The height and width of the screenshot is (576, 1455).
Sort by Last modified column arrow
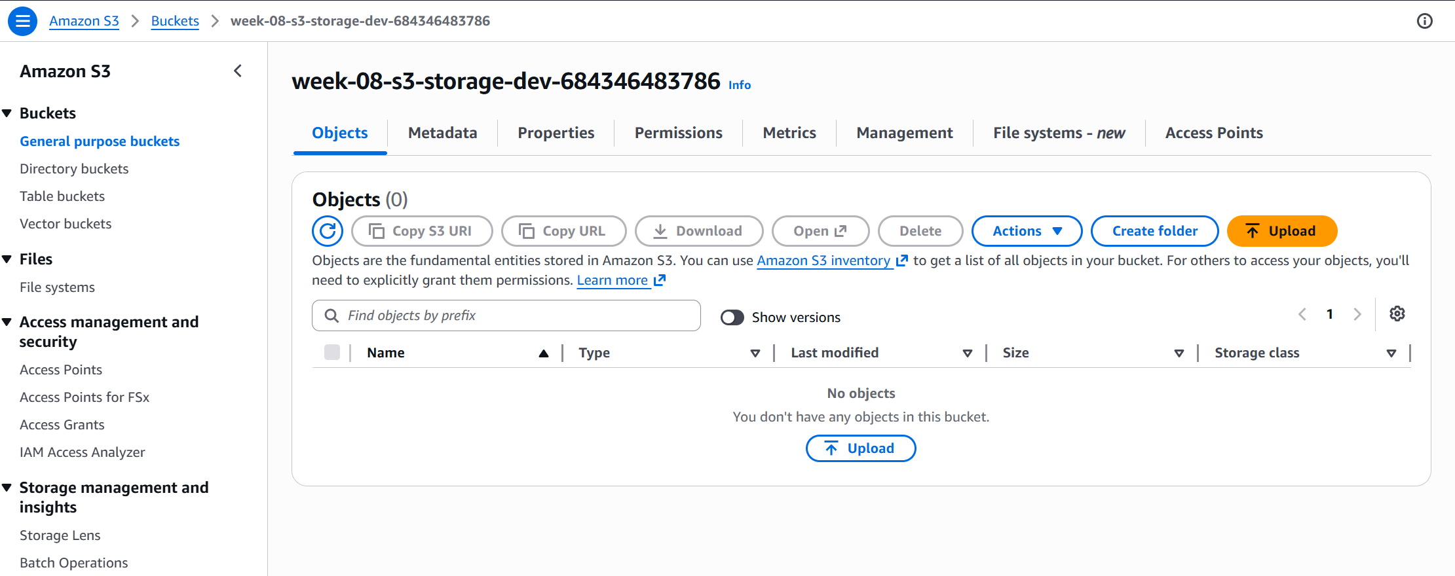[968, 353]
